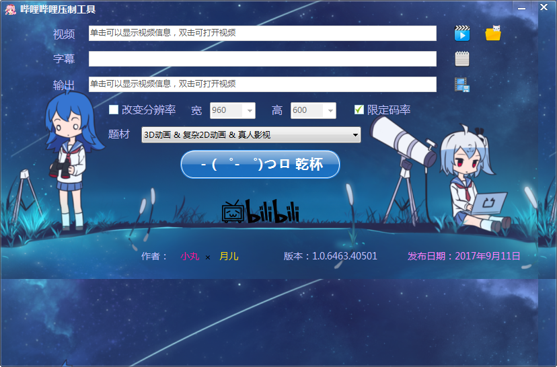
Task: Click the 乾杯 start encoding button
Action: pyautogui.click(x=260, y=164)
